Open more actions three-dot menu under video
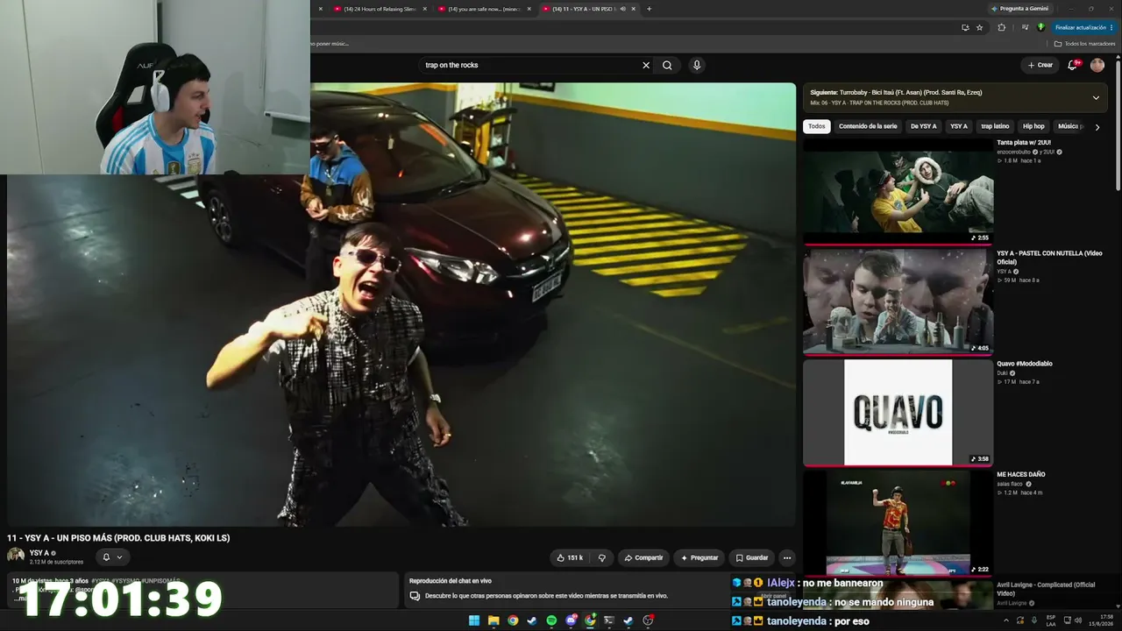This screenshot has width=1122, height=631. [x=787, y=557]
